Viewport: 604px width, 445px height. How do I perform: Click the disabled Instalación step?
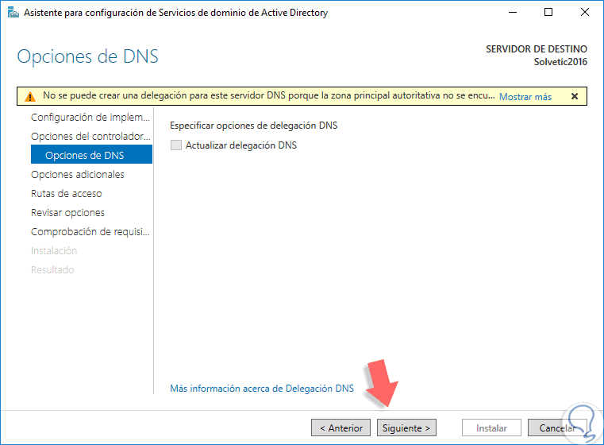coord(54,251)
